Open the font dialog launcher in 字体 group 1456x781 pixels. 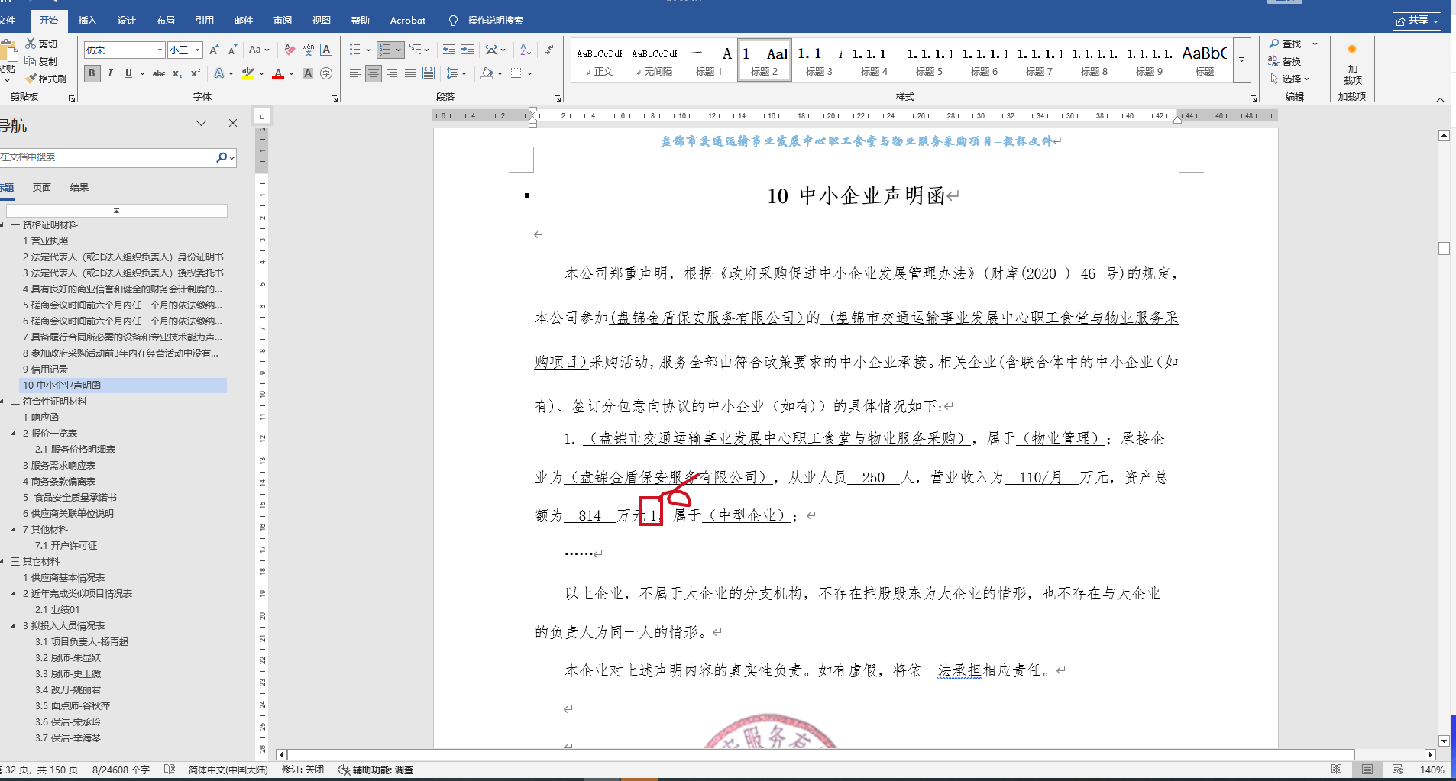335,98
